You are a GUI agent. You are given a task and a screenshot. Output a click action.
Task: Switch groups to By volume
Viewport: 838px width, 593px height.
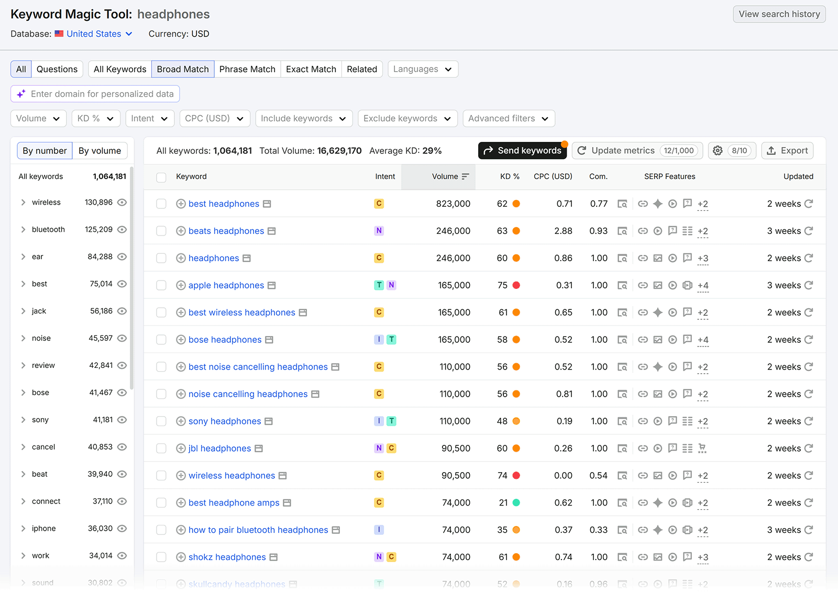pyautogui.click(x=100, y=151)
